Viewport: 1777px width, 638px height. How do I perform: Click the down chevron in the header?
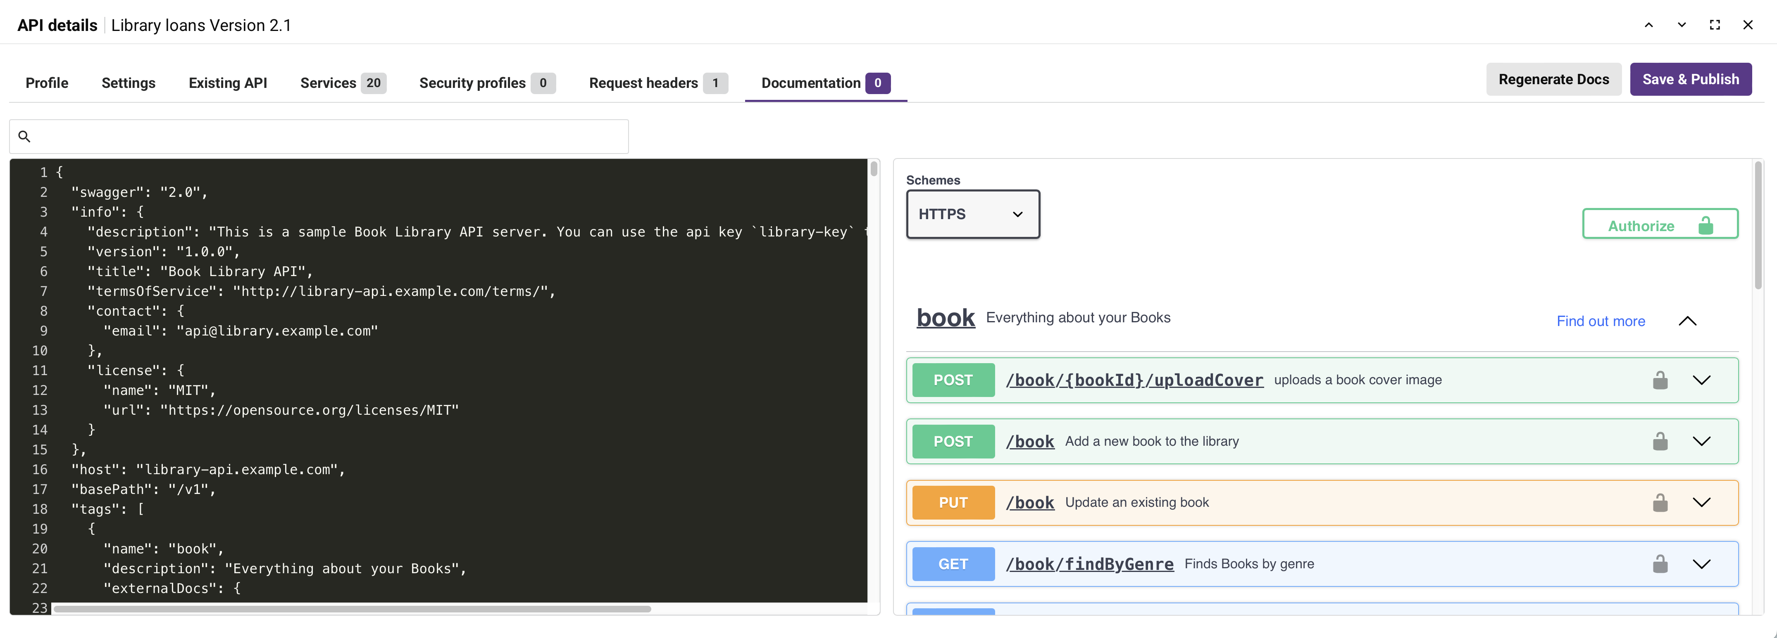tap(1682, 25)
